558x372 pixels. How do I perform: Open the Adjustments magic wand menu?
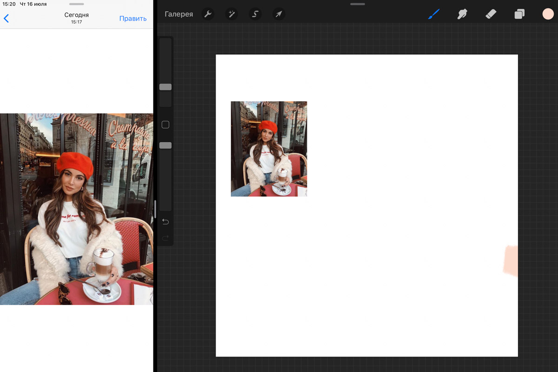(x=231, y=14)
